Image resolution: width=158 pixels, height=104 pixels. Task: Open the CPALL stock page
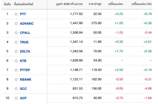tap(25, 33)
